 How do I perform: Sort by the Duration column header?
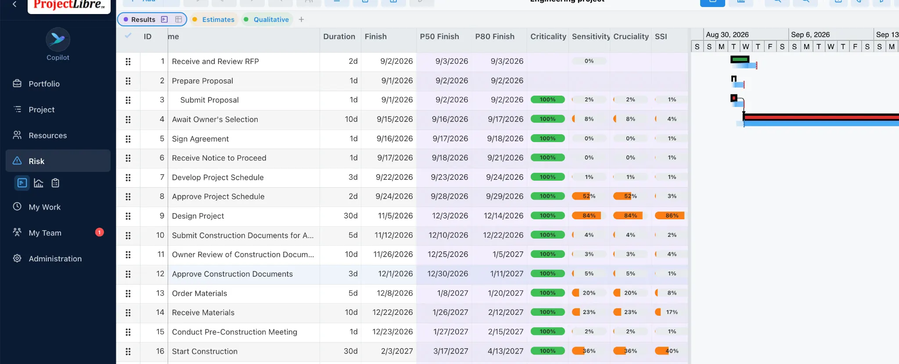(339, 36)
